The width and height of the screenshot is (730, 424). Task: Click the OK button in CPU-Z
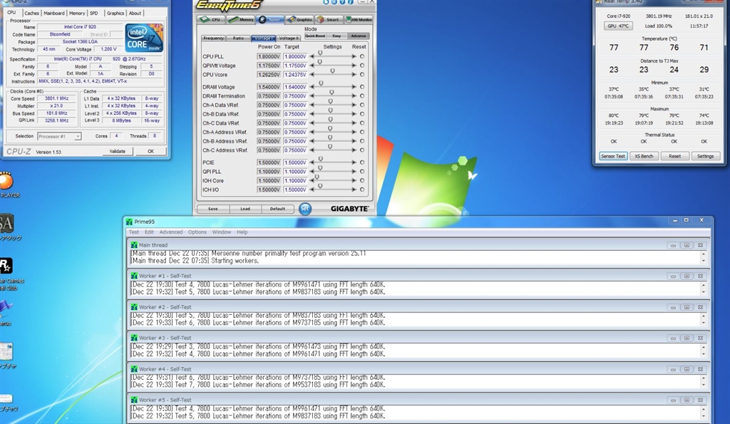(x=150, y=151)
